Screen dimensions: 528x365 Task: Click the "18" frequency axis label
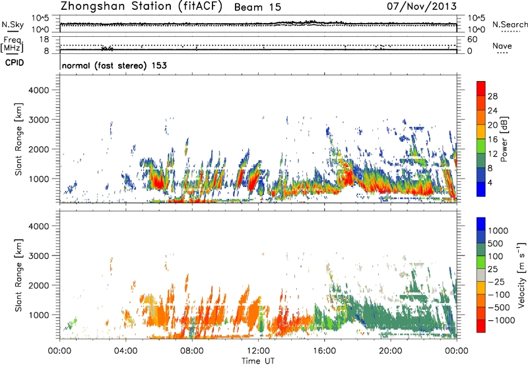pos(44,40)
